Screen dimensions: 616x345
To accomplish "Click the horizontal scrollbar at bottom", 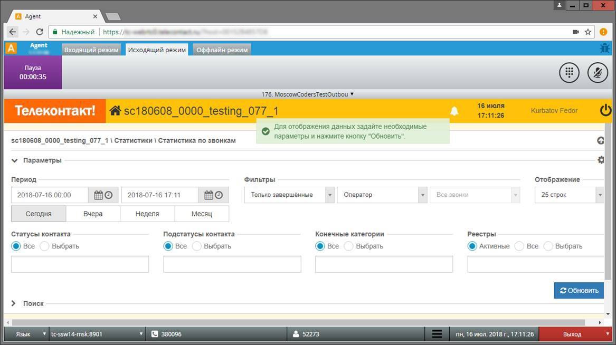I will [x=298, y=322].
